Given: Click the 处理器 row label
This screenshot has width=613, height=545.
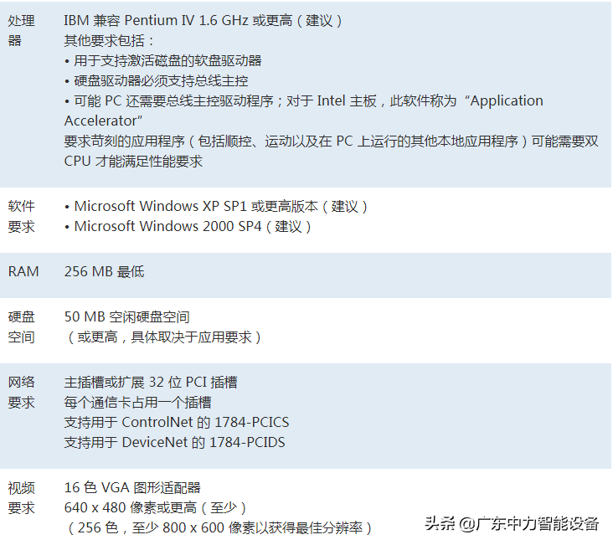Looking at the screenshot, I should 21,29.
